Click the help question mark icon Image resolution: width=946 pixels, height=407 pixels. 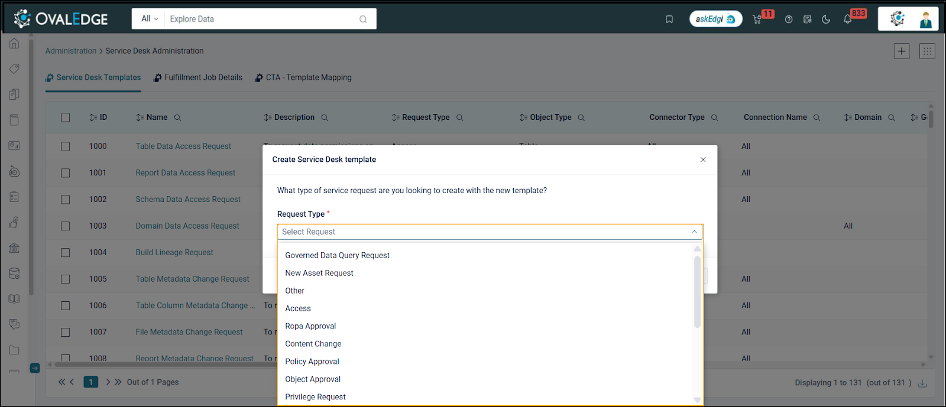[789, 19]
